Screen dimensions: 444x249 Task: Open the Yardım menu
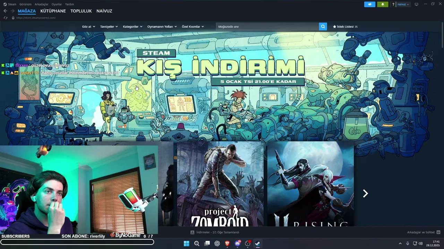[69, 4]
